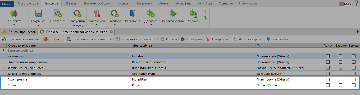360x95 pixels.
Task: Start debugging with Запустить отладку icon
Action: click(x=78, y=14)
